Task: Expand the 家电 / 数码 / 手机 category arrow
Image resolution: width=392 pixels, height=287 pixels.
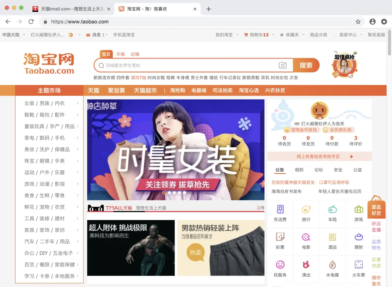Action: tap(78, 138)
